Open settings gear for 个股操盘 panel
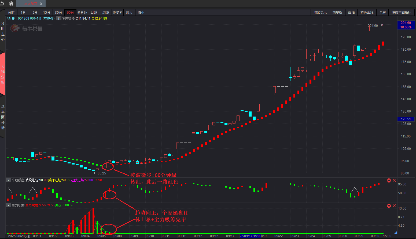416x239 pixels. click(389, 181)
